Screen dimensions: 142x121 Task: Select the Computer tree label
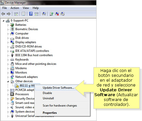22,34
